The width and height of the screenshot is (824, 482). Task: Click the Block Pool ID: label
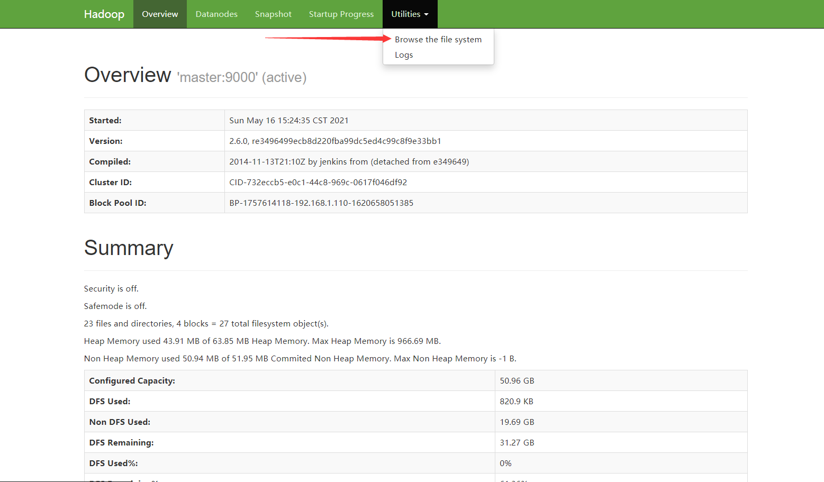(117, 203)
